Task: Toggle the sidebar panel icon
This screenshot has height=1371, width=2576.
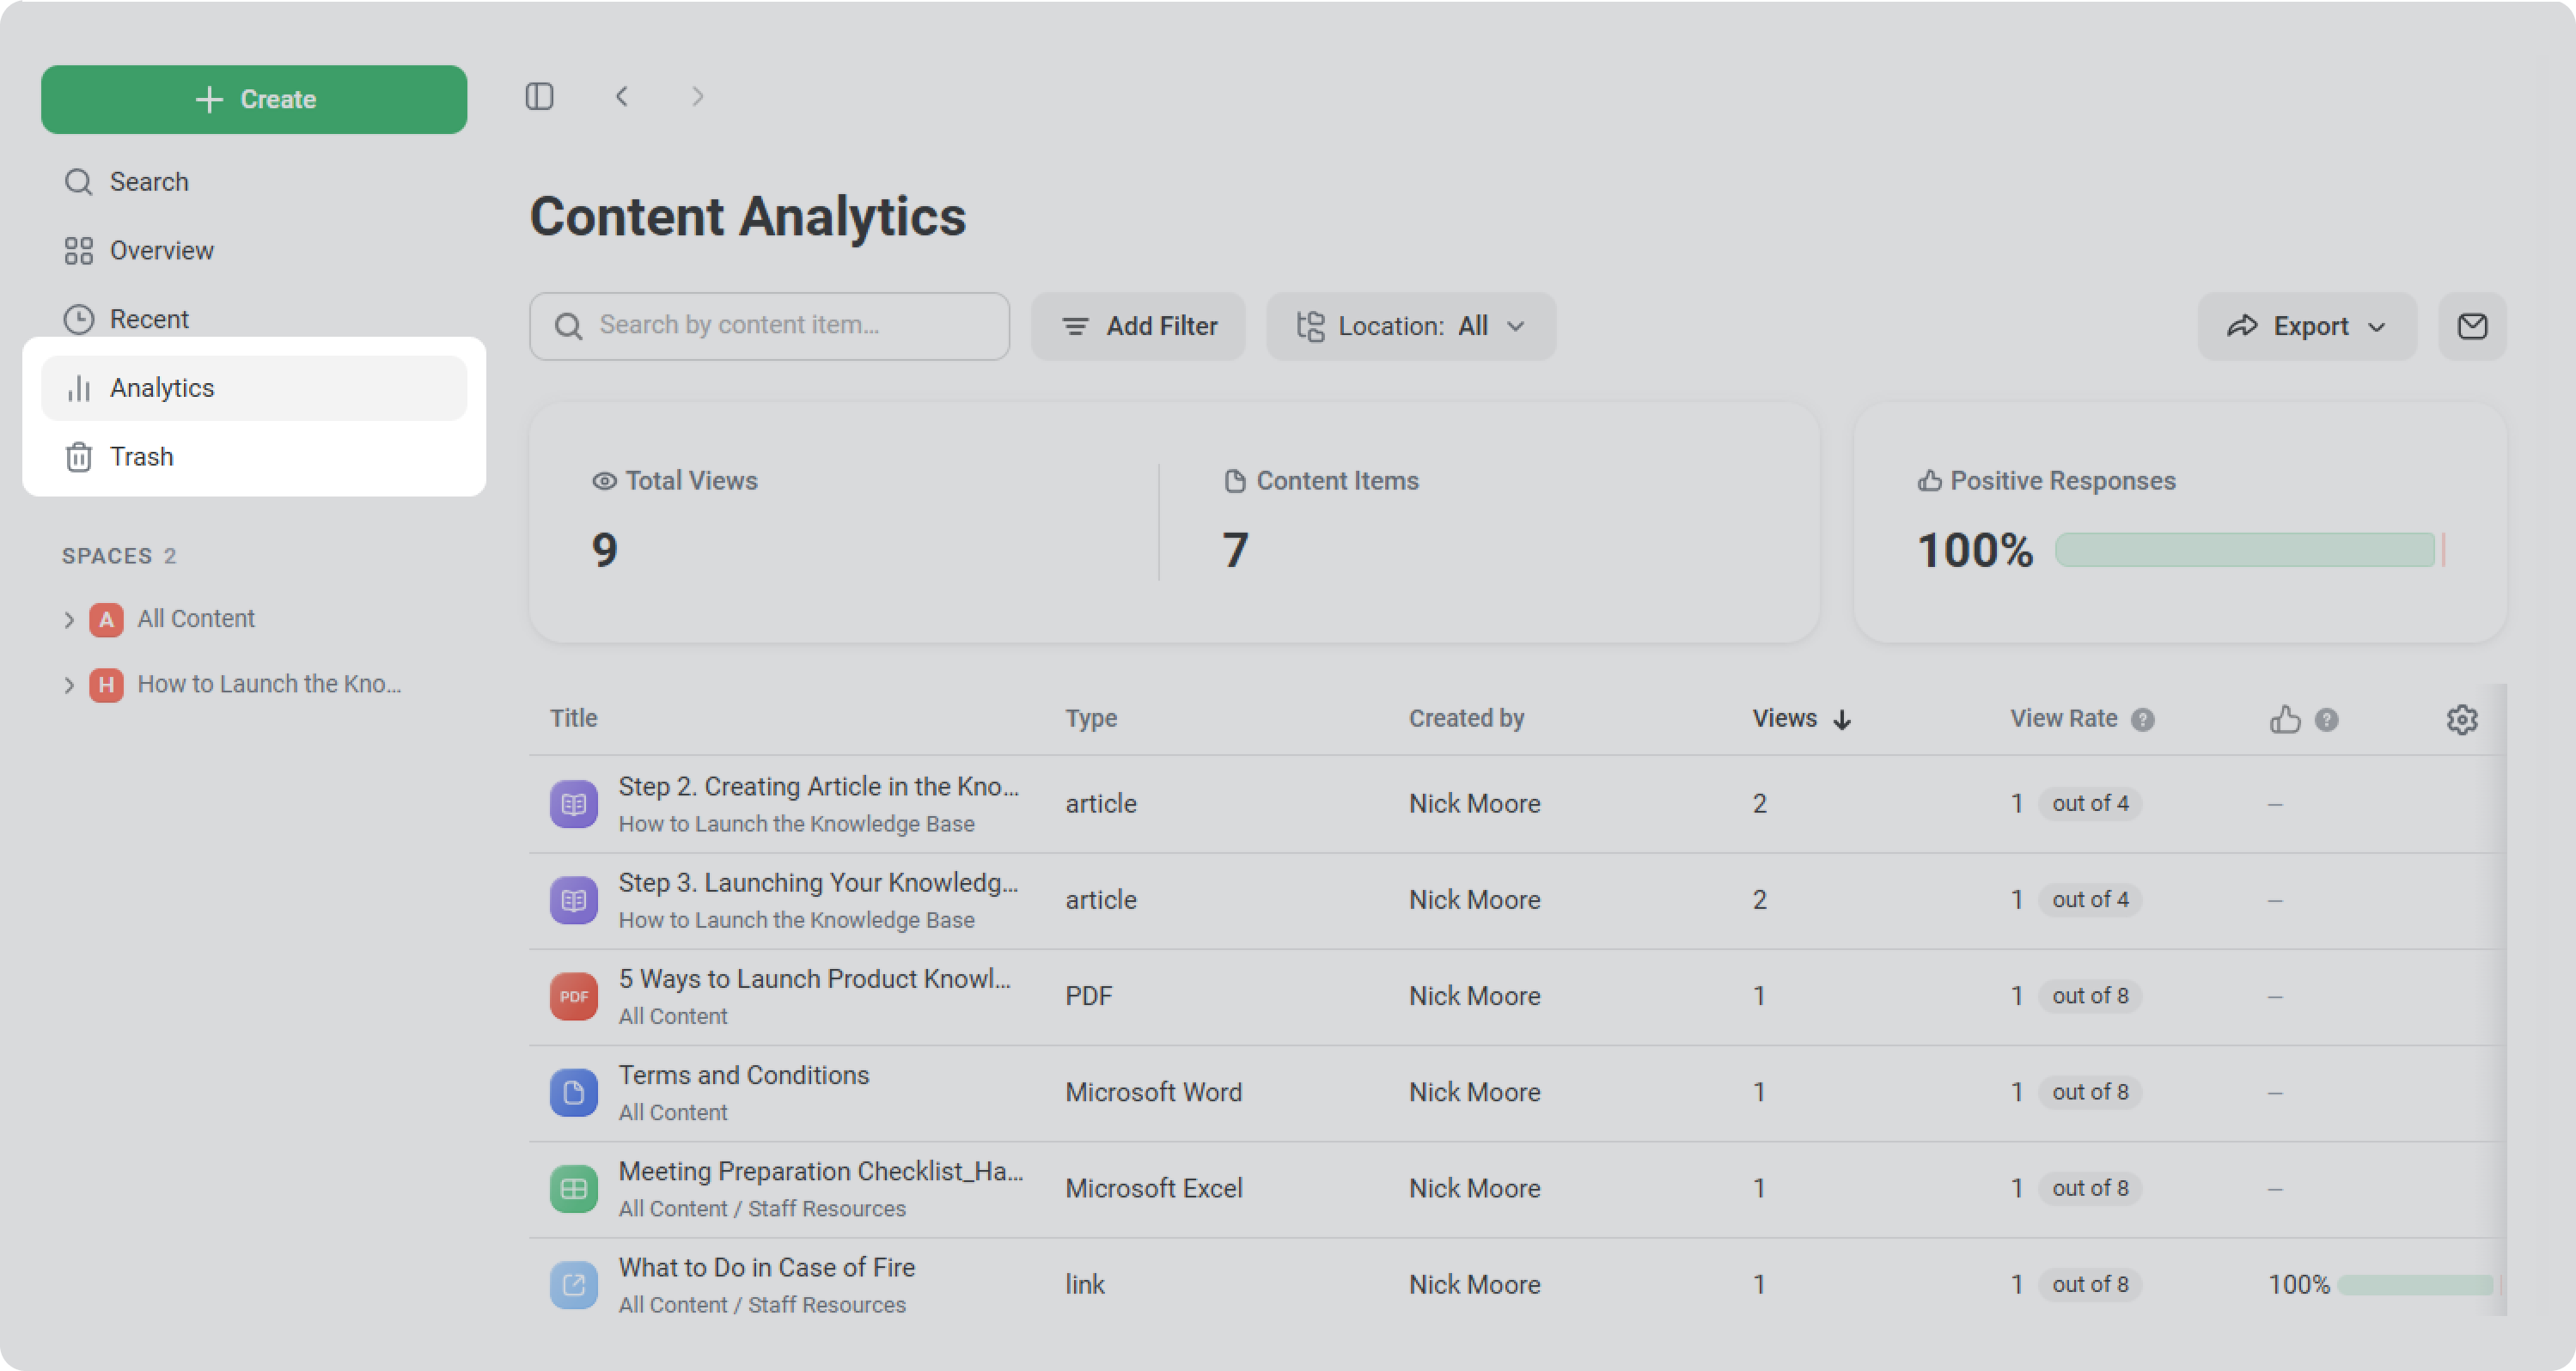Action: (x=539, y=97)
